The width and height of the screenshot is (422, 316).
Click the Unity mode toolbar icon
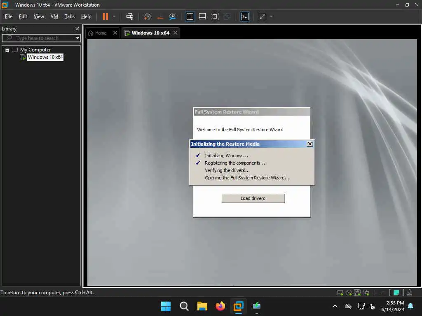(x=227, y=16)
